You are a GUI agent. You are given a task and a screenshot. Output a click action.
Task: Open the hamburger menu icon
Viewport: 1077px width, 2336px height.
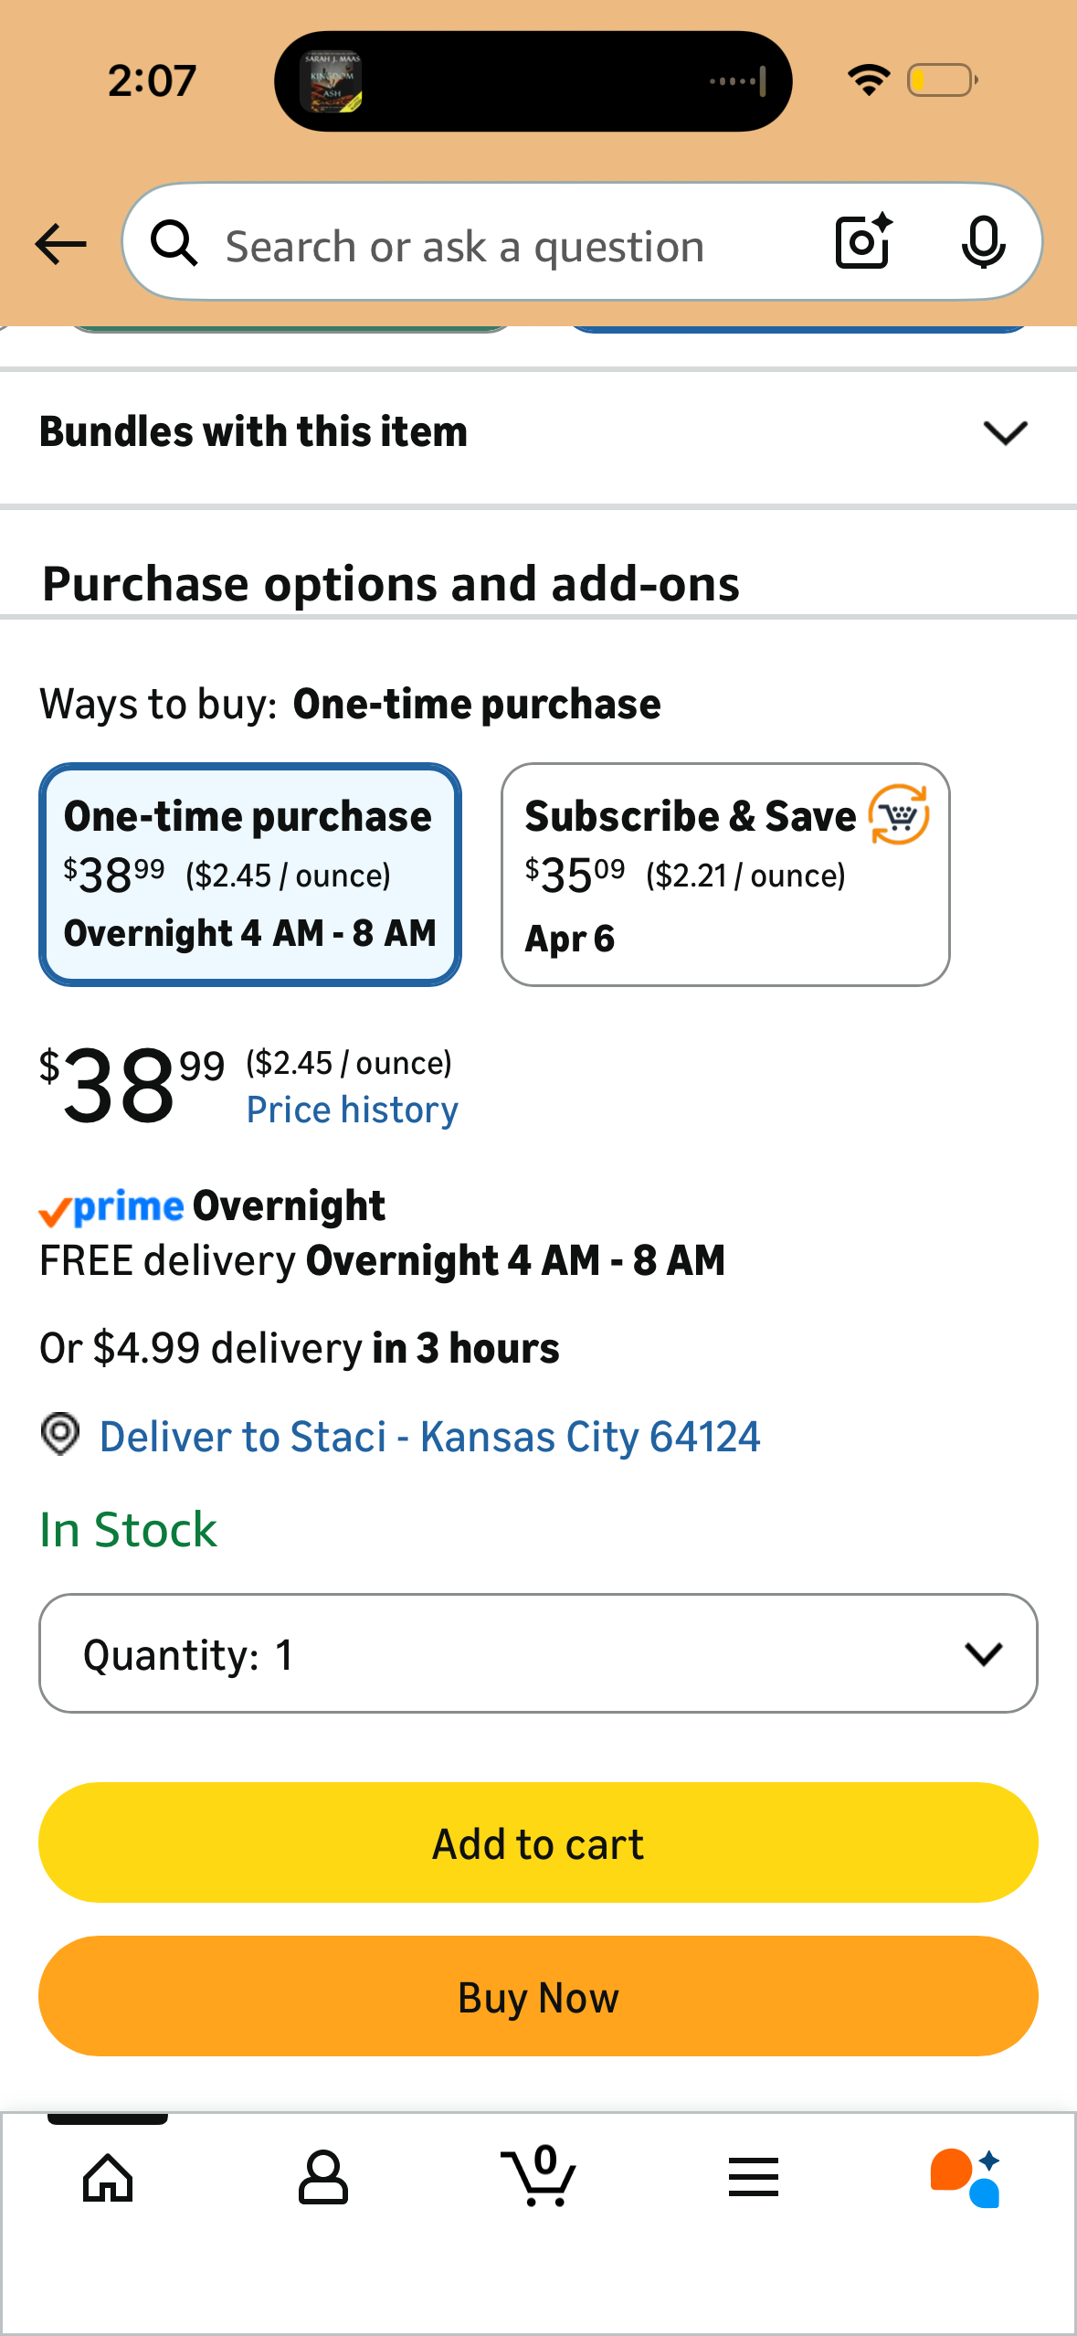click(754, 2177)
